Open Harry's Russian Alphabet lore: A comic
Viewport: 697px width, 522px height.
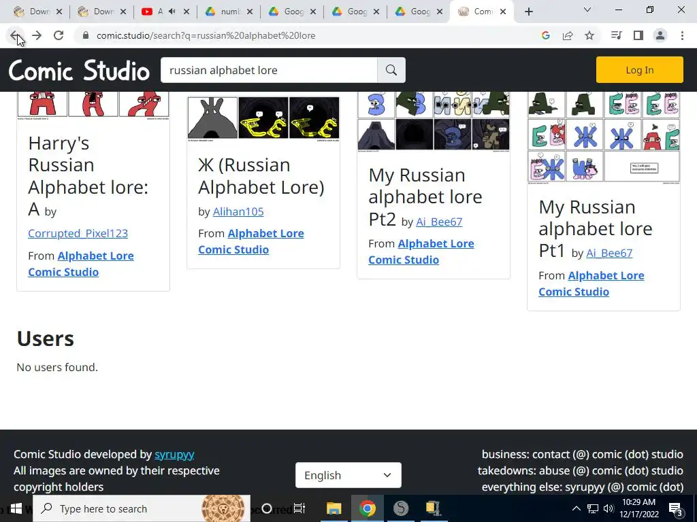pos(88,176)
